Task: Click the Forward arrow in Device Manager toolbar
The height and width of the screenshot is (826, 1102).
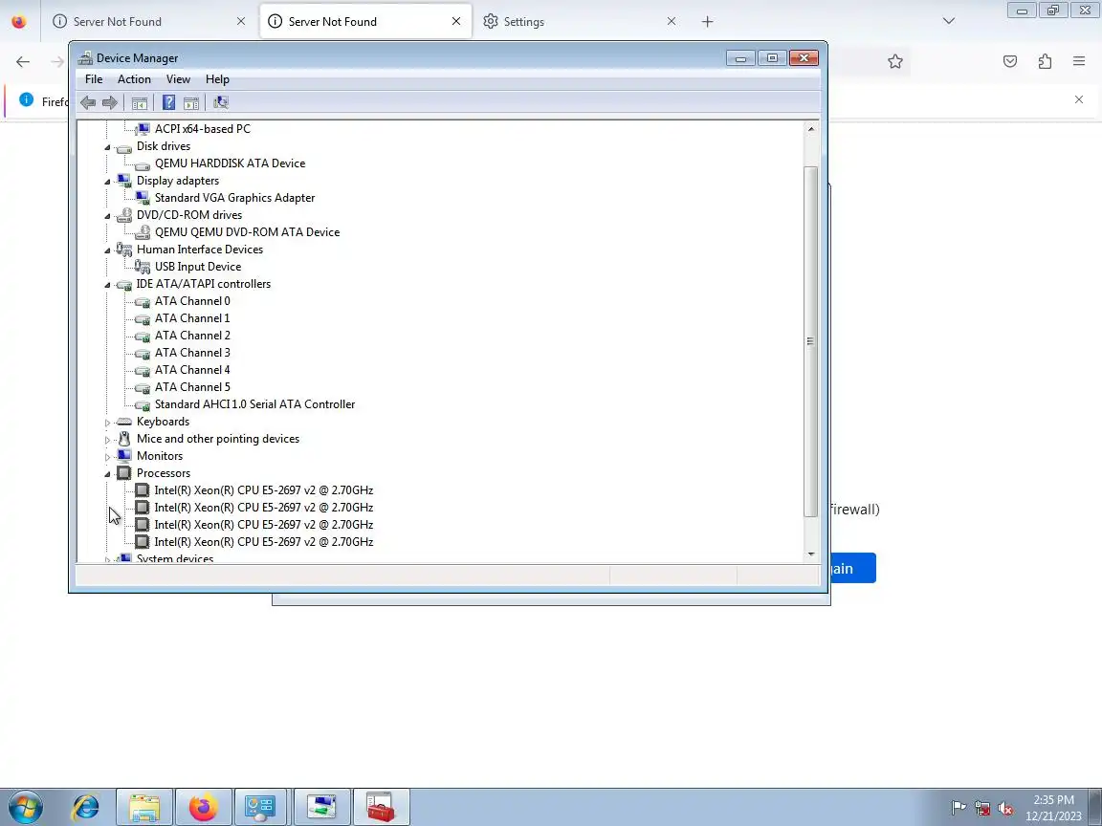Action: click(110, 102)
